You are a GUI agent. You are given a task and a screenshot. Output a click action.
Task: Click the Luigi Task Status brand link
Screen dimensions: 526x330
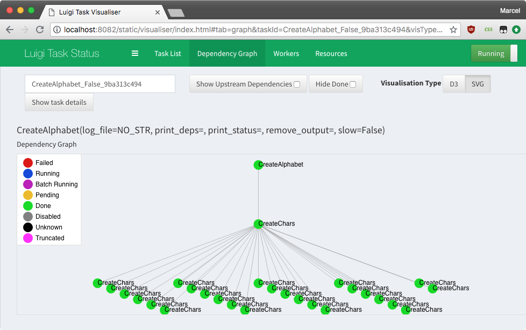[62, 53]
